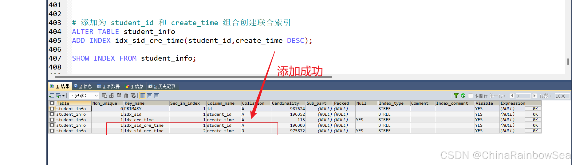The height and width of the screenshot is (165, 572).
Task: Click the floppy disk save changes icon
Action: point(119,96)
